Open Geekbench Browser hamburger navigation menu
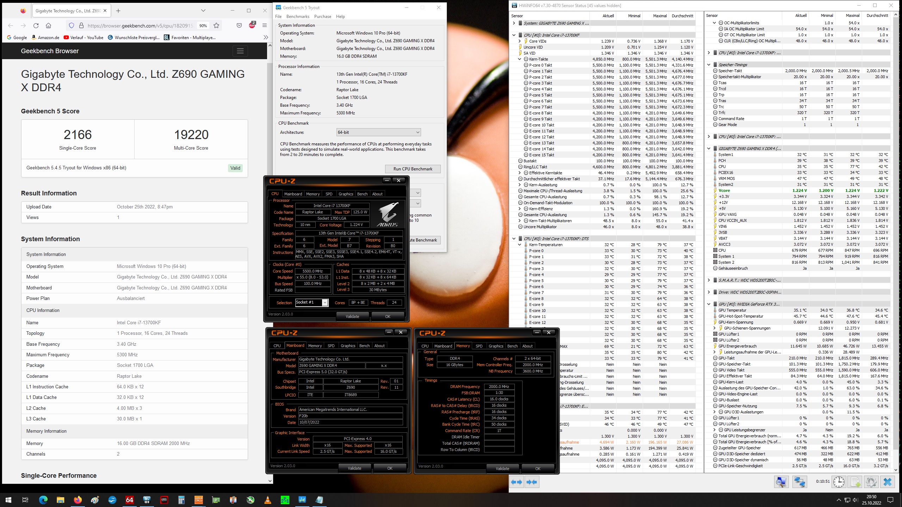The width and height of the screenshot is (902, 507). pos(240,51)
